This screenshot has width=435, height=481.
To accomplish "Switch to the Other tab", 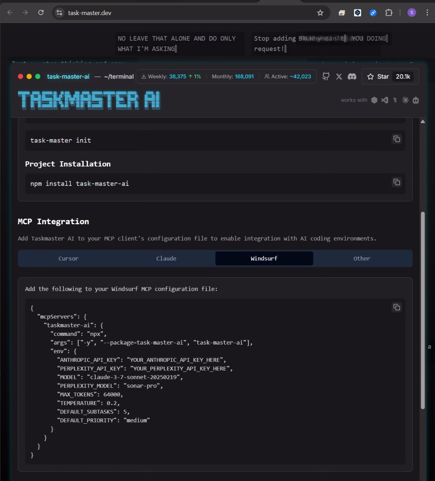I will [362, 259].
